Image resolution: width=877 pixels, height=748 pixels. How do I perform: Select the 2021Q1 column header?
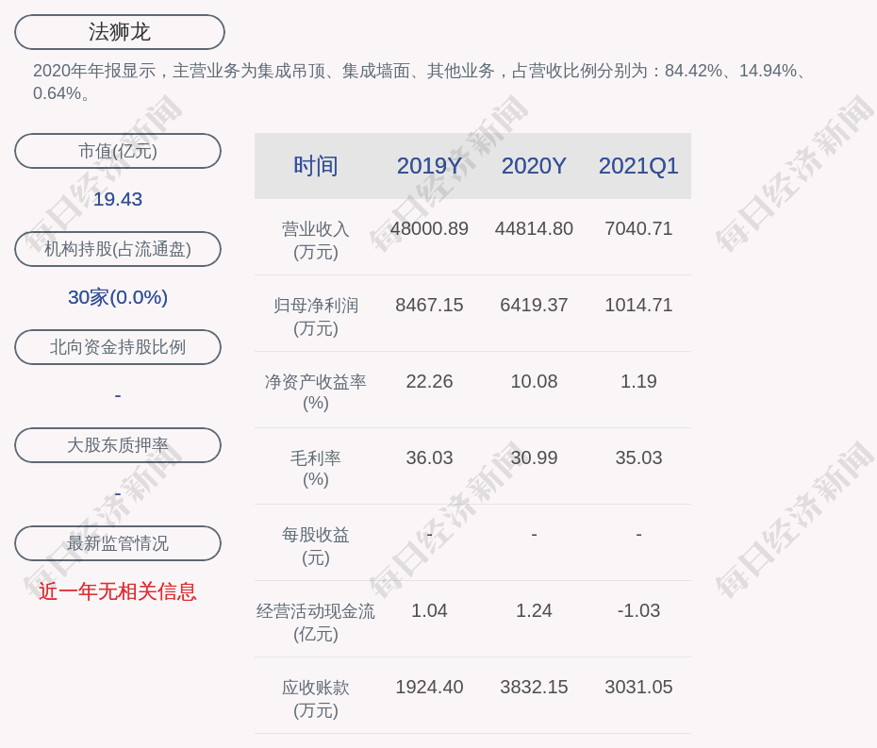(638, 166)
